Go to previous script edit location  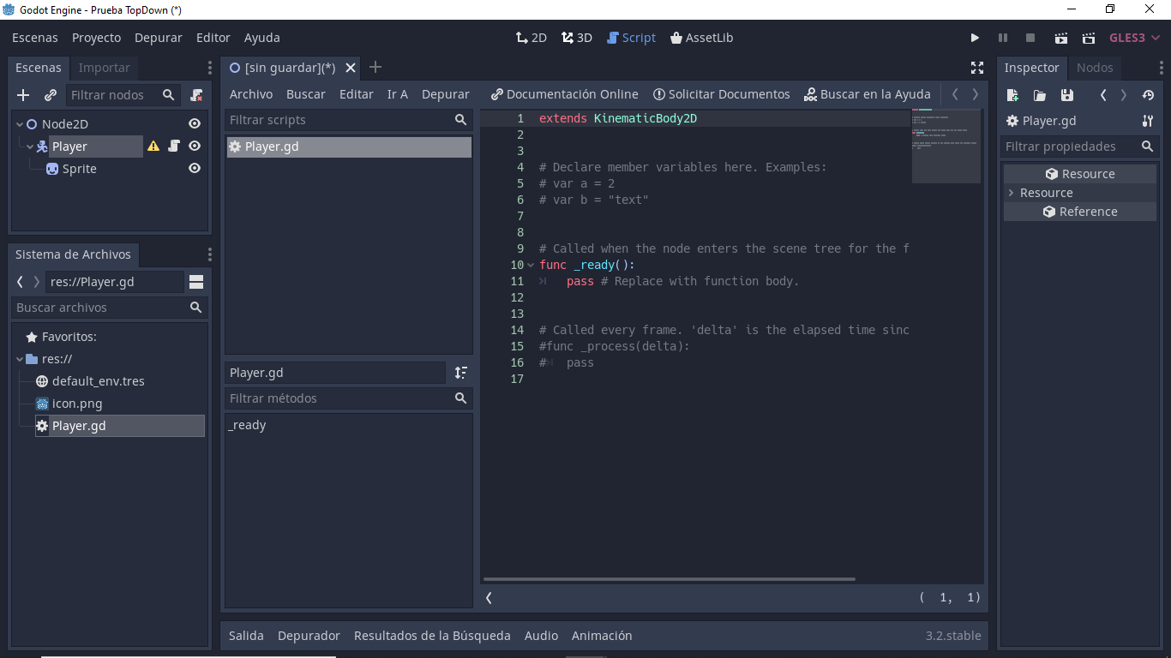955,94
